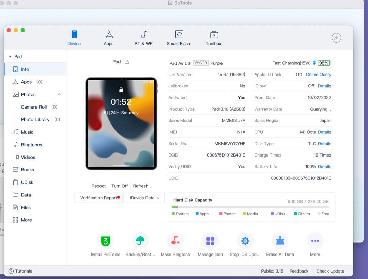This screenshot has height=279, width=368.
Task: Click the Ringtones sidebar icon
Action: click(15, 145)
